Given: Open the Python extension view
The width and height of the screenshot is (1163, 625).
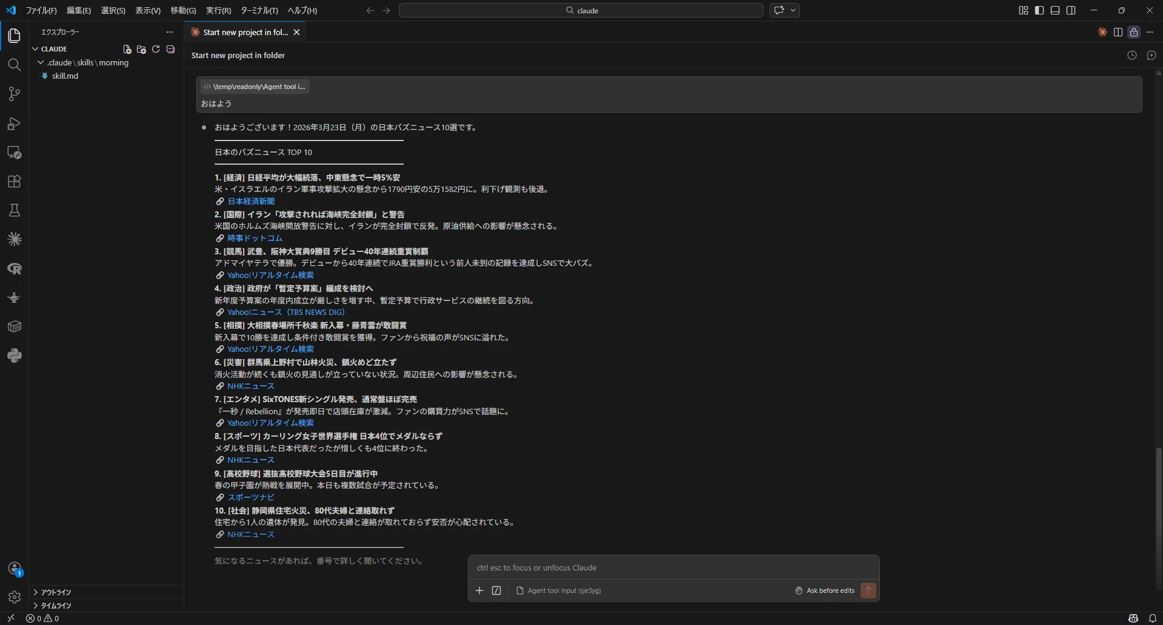Looking at the screenshot, I should pyautogui.click(x=14, y=355).
